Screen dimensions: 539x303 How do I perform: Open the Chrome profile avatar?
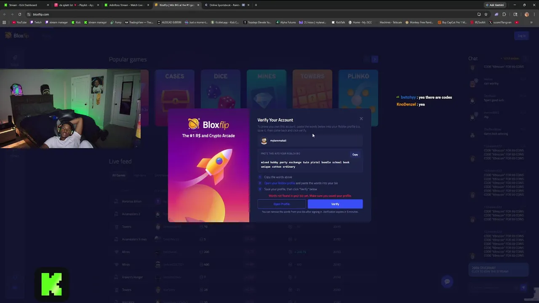pos(526,14)
